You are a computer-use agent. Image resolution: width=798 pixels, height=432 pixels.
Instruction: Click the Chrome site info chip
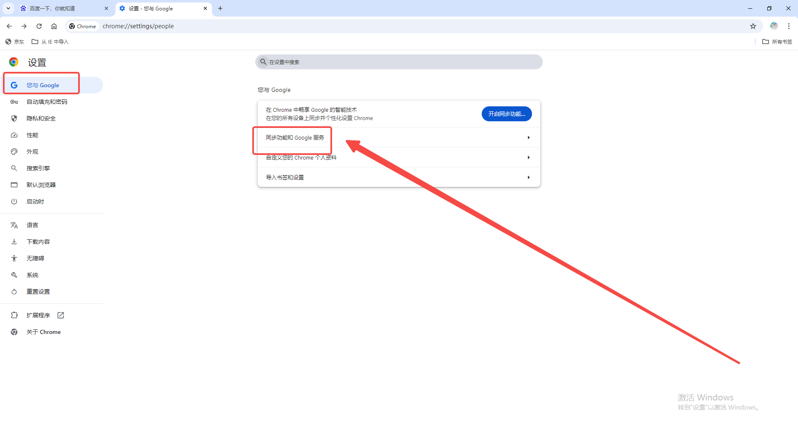[x=83, y=26]
